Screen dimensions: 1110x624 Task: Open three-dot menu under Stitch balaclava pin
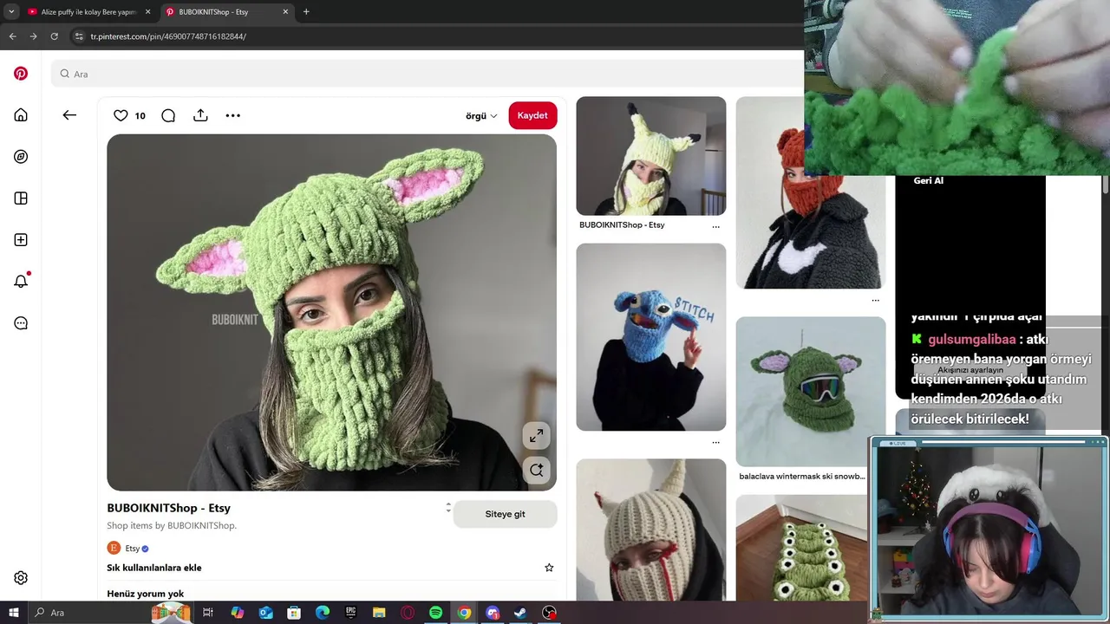715,442
